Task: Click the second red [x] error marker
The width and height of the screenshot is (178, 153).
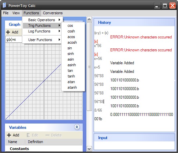Action: (x=96, y=54)
